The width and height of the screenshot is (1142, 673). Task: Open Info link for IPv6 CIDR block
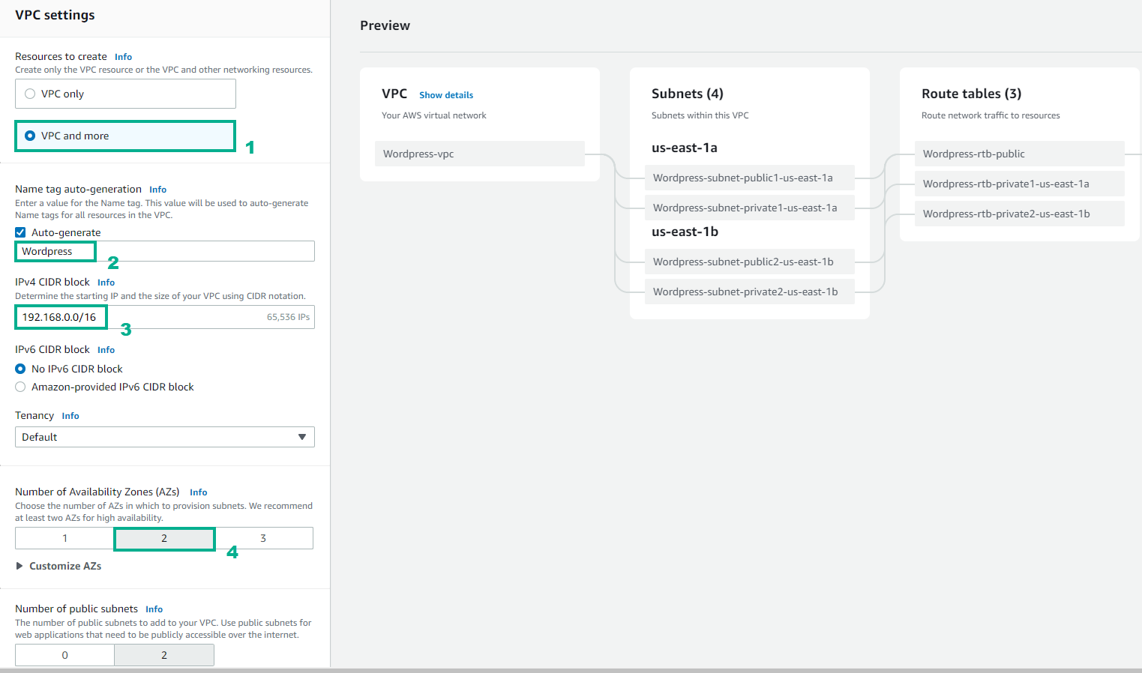click(x=106, y=350)
